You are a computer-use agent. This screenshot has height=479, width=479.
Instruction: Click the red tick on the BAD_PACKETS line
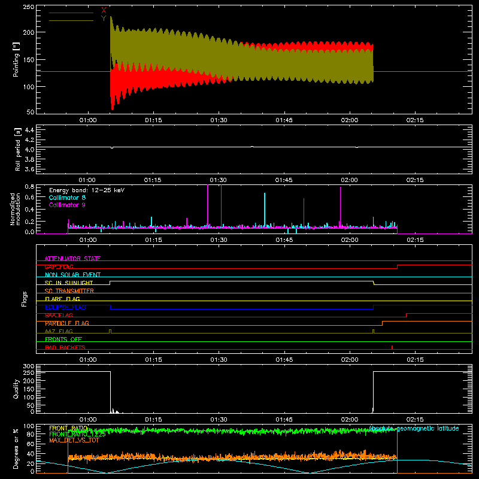coord(392,347)
